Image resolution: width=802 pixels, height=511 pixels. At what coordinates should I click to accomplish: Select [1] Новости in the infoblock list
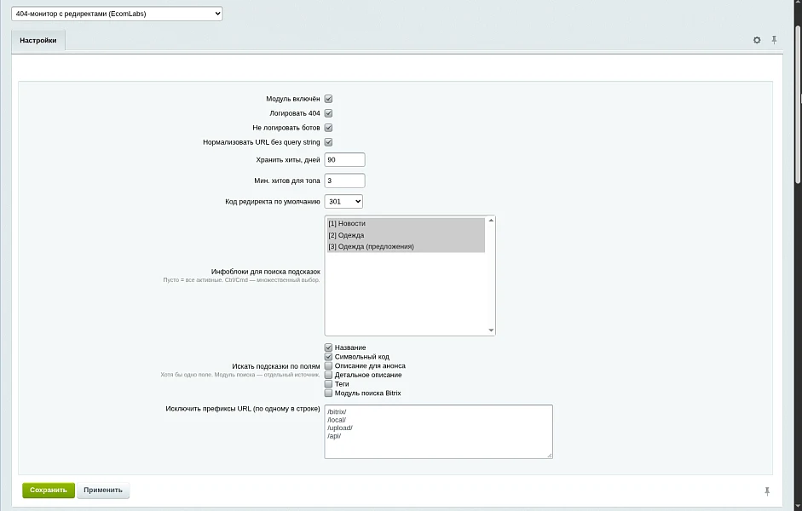coord(407,223)
